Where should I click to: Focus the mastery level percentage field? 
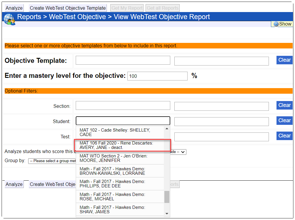[157, 76]
